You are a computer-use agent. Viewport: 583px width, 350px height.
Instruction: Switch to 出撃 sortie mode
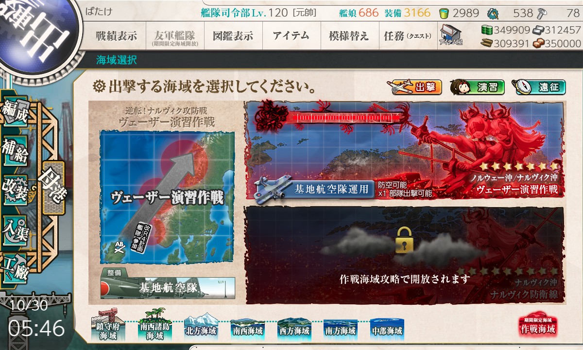click(414, 87)
